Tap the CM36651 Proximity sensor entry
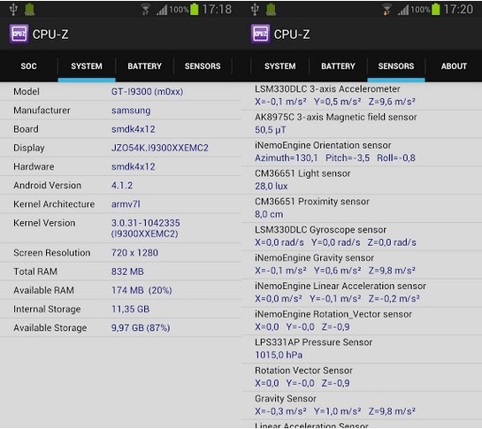The width and height of the screenshot is (482, 429). (362, 208)
